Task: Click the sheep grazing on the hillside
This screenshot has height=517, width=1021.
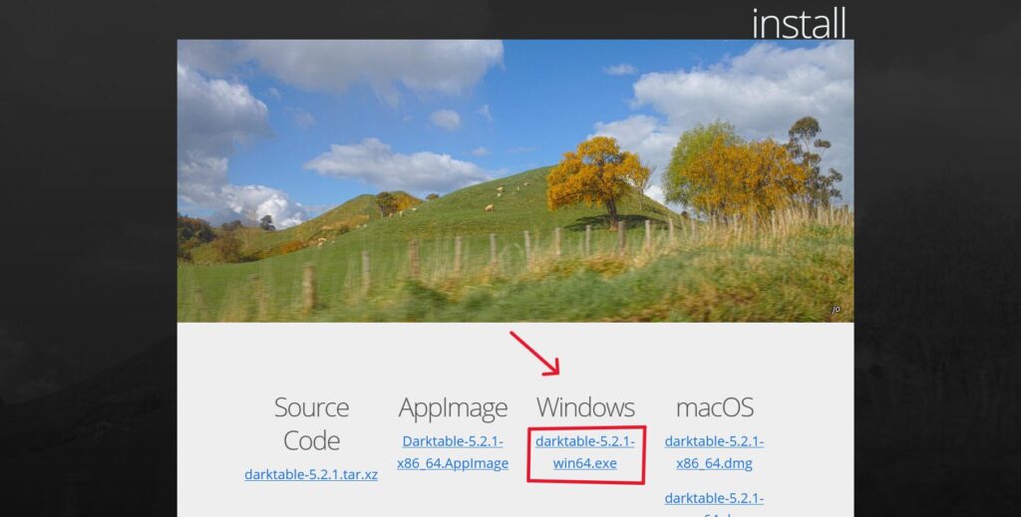Action: [489, 208]
